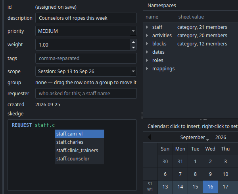The width and height of the screenshot is (238, 194).
Task: Click the Sun column header
Action: pos(165,149)
